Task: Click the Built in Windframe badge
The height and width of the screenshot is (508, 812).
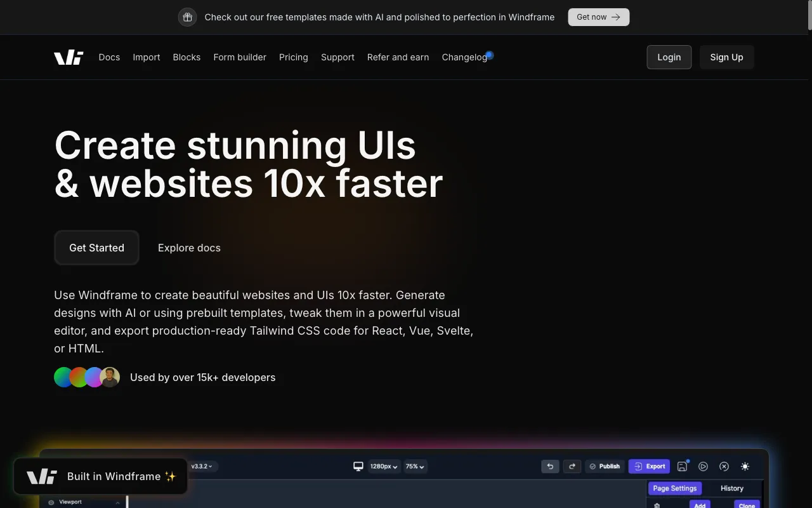Action: point(100,476)
